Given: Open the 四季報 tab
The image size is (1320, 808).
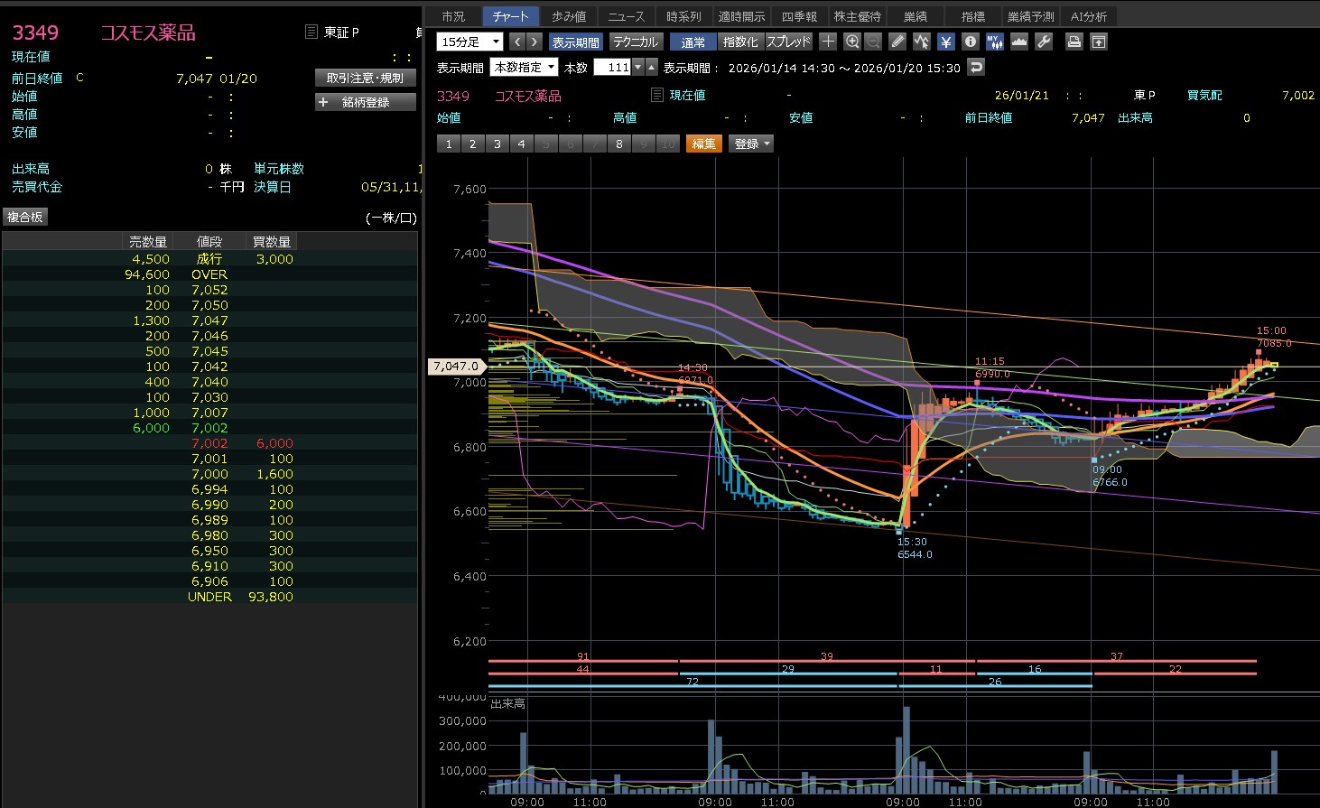Looking at the screenshot, I should pyautogui.click(x=799, y=16).
